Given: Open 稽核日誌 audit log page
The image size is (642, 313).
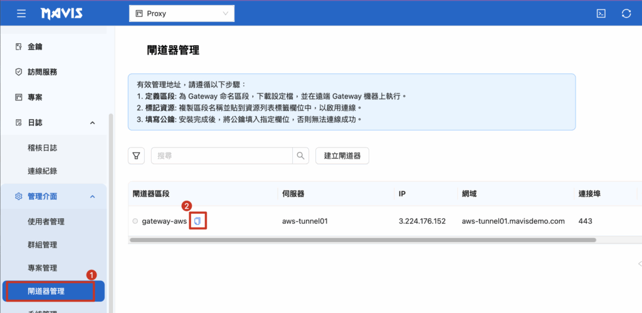Looking at the screenshot, I should (x=47, y=148).
